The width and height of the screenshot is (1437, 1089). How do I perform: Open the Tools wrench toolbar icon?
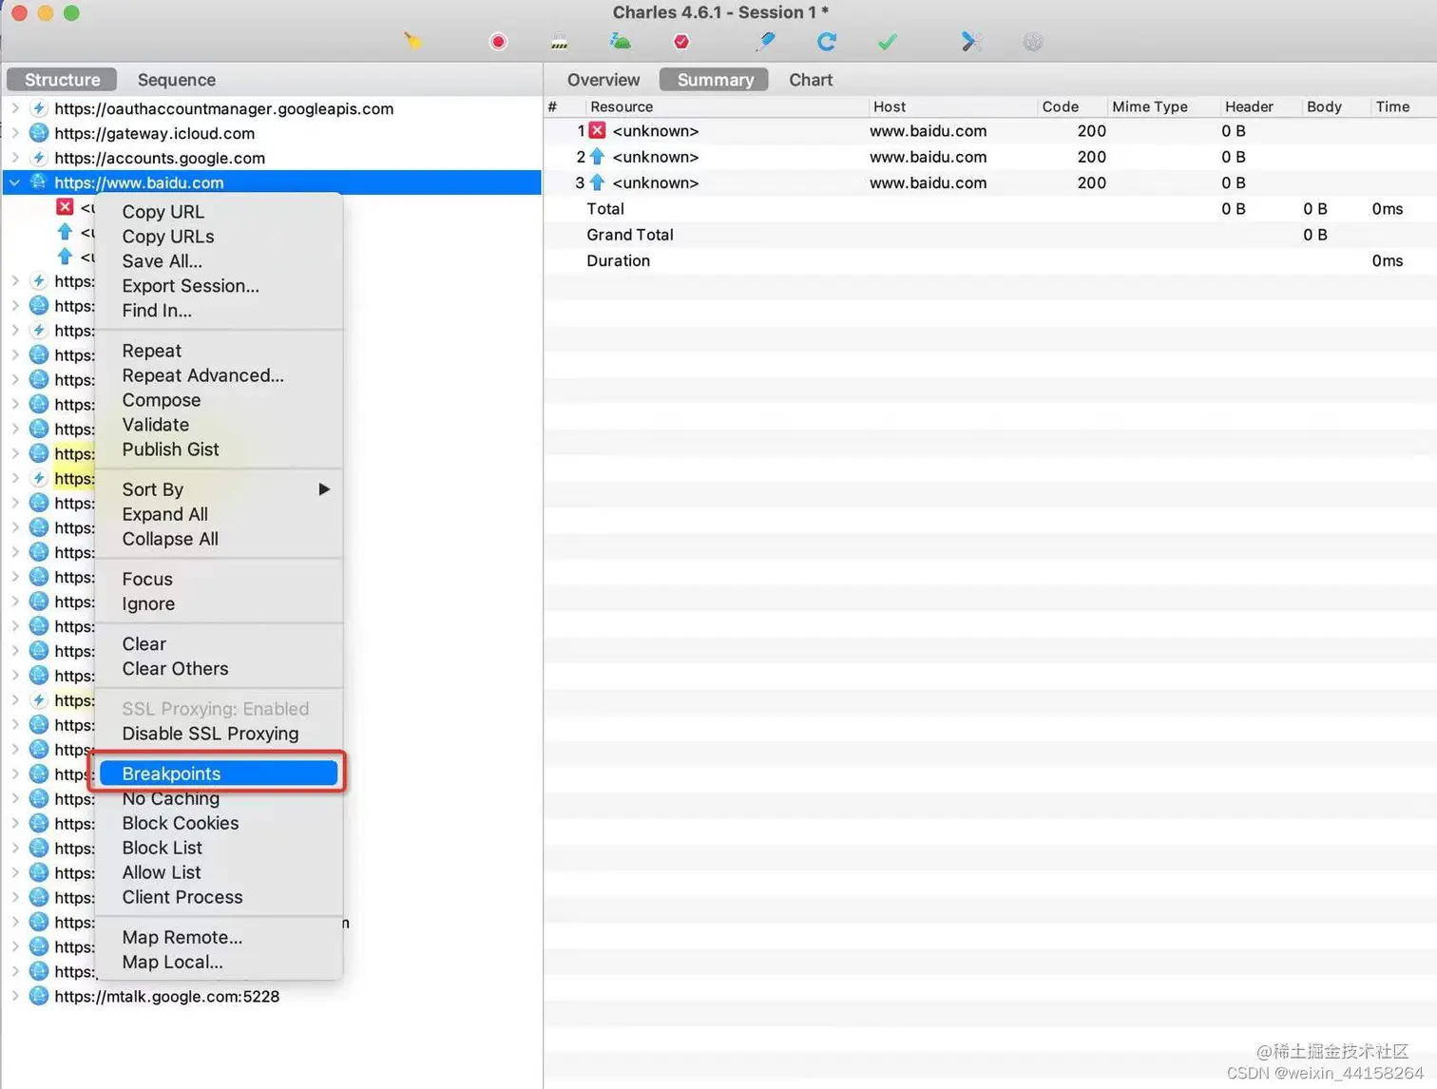point(971,42)
